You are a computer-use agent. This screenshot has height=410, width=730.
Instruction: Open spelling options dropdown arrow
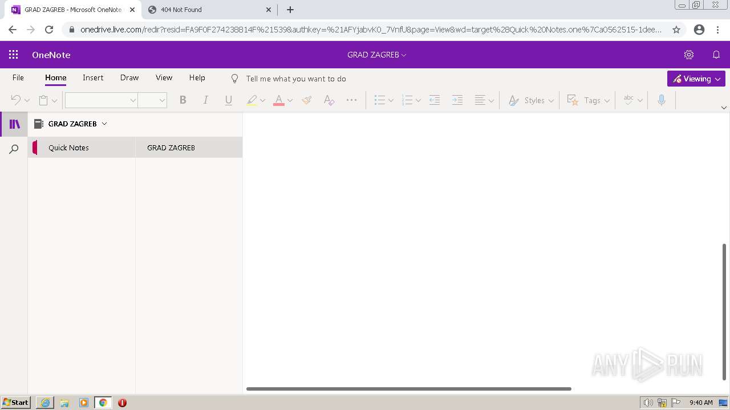pyautogui.click(x=640, y=100)
